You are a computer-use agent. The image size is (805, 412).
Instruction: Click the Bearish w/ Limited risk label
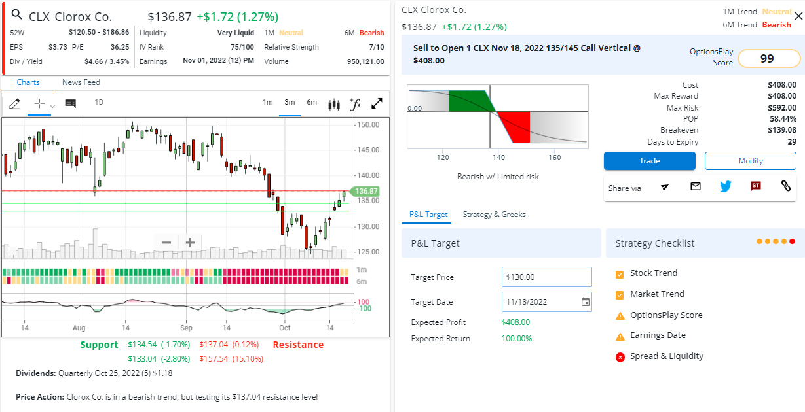point(498,177)
